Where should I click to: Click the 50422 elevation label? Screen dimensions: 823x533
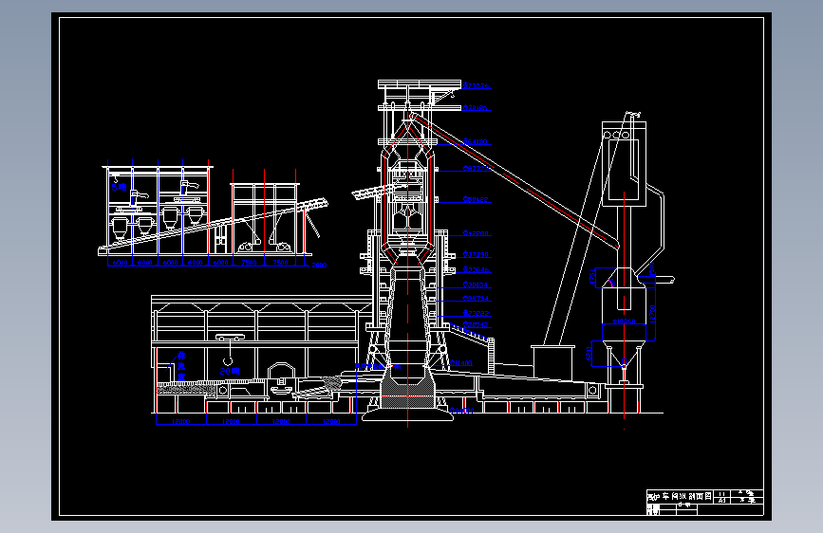477,199
